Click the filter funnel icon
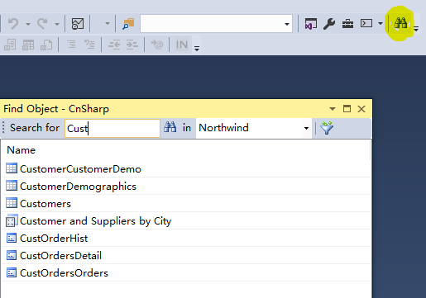The height and width of the screenshot is (298, 426). click(x=327, y=128)
